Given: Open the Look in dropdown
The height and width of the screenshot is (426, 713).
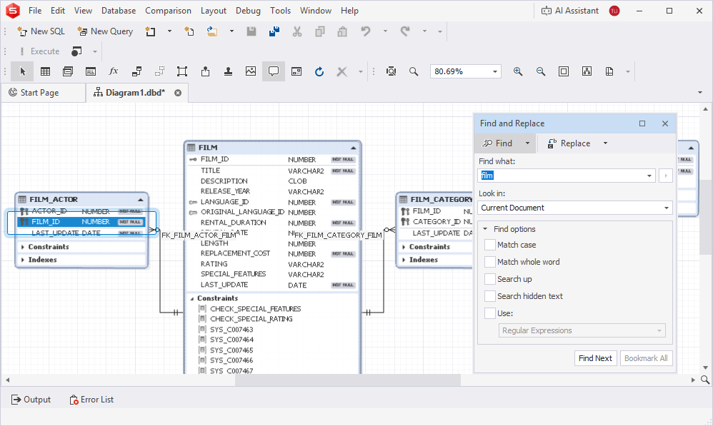Looking at the screenshot, I should [664, 207].
